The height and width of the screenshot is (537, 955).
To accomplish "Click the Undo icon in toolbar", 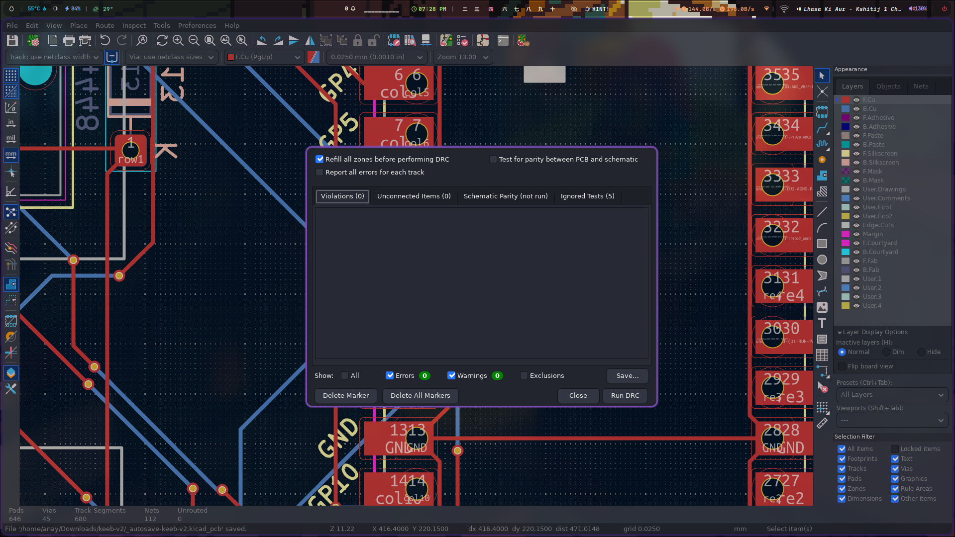I will [x=105, y=40].
